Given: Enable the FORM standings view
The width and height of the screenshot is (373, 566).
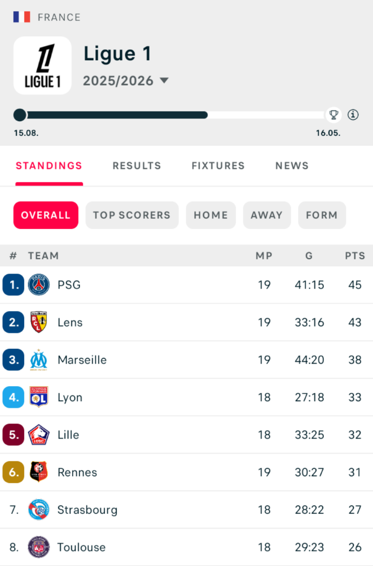Looking at the screenshot, I should click(x=322, y=215).
